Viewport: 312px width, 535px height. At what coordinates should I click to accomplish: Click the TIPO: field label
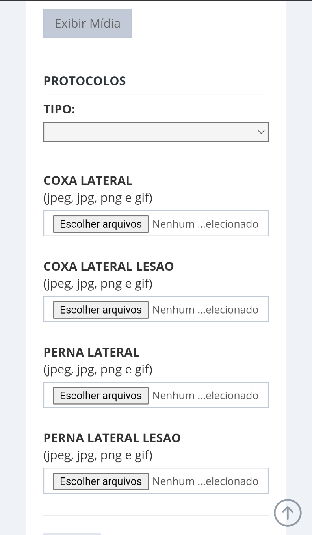[59, 109]
